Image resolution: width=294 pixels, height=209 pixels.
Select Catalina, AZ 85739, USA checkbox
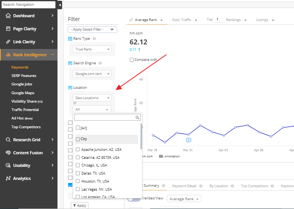pos(78,157)
